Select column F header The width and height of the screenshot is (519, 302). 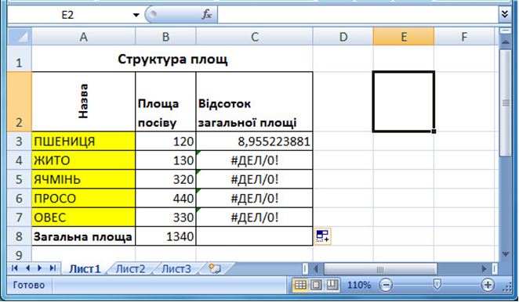(464, 37)
